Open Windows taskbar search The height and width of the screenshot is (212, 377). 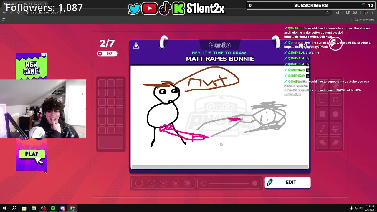click(x=14, y=208)
